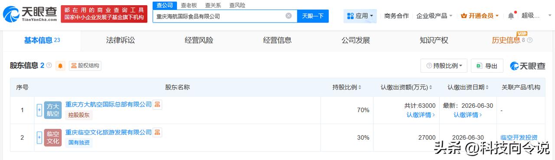Click the red banner 都在用的商业查询工具

tap(104, 13)
